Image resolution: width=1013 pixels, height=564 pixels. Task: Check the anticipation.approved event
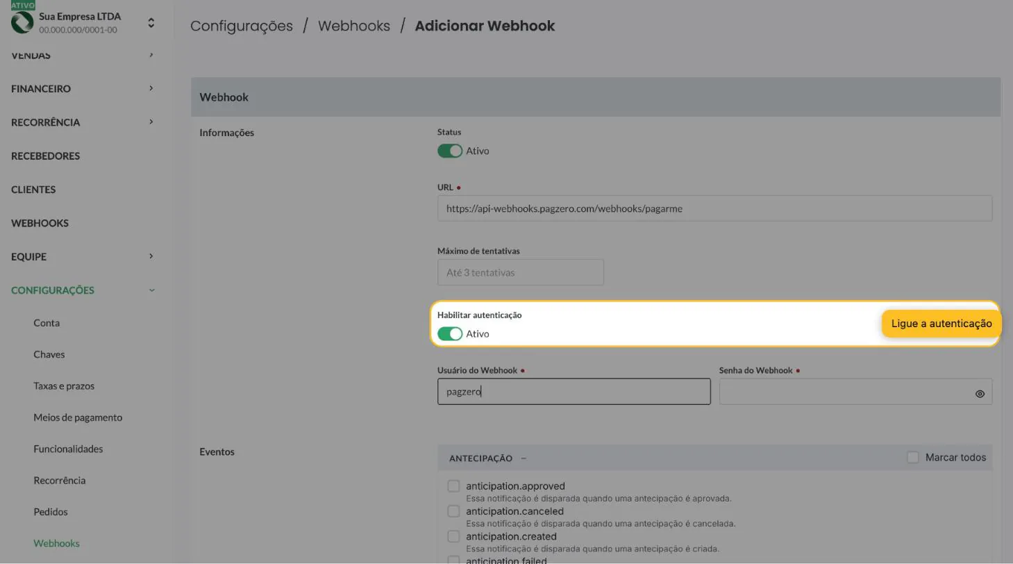point(453,486)
